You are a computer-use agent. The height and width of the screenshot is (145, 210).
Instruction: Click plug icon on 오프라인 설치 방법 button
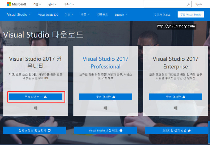coord(189,131)
